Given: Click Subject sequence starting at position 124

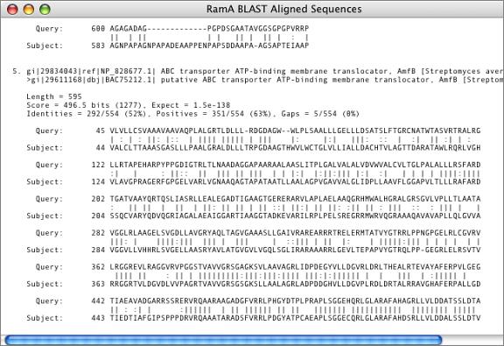Looking at the screenshot, I should [x=295, y=182].
